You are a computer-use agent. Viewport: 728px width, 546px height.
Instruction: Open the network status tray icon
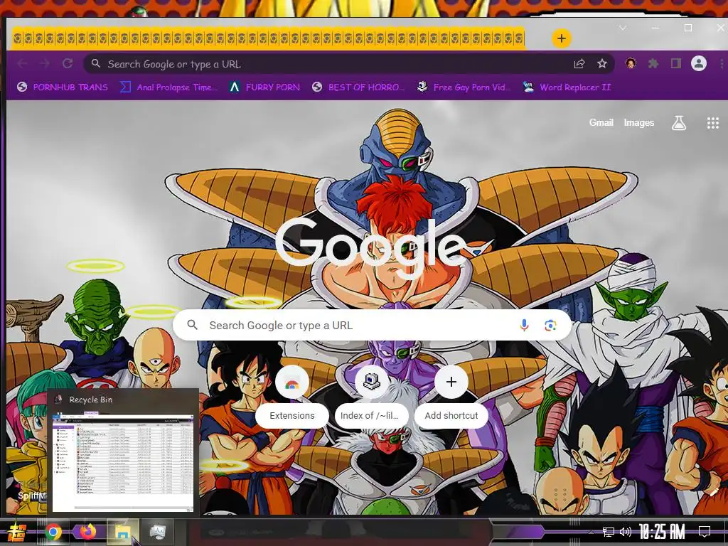(609, 532)
